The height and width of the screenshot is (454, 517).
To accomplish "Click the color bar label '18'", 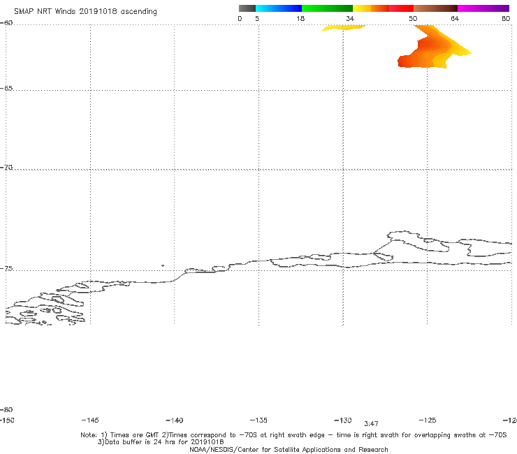I will [x=300, y=18].
